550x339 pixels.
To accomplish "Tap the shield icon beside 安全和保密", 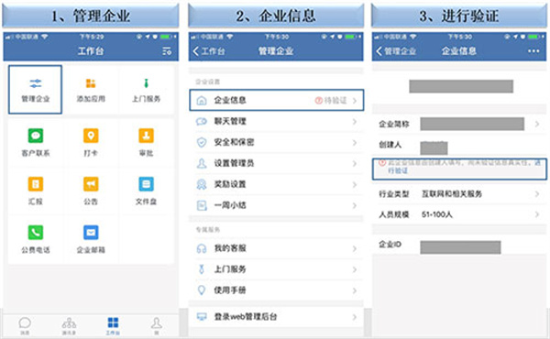I will [x=202, y=142].
